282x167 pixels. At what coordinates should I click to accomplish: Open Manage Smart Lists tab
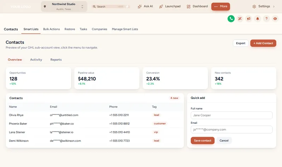click(125, 29)
